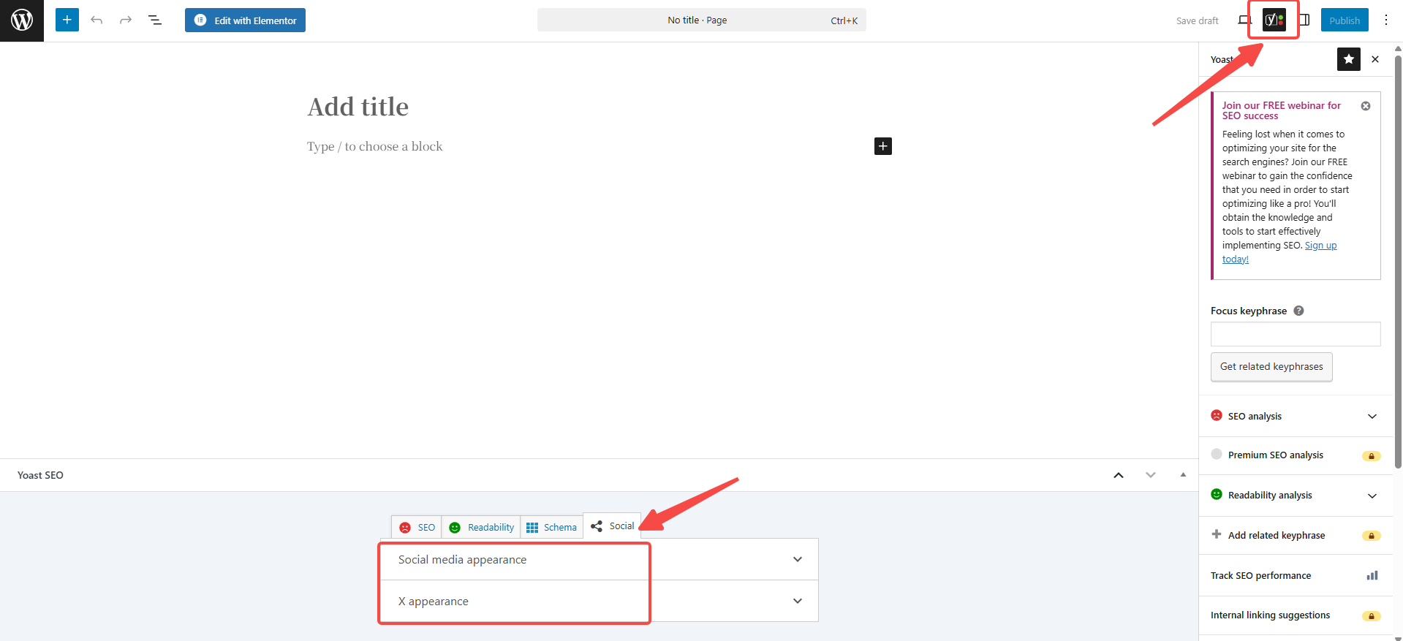Screen dimensions: 1403x641
Task: Click Add related keyphrase
Action: point(1296,535)
